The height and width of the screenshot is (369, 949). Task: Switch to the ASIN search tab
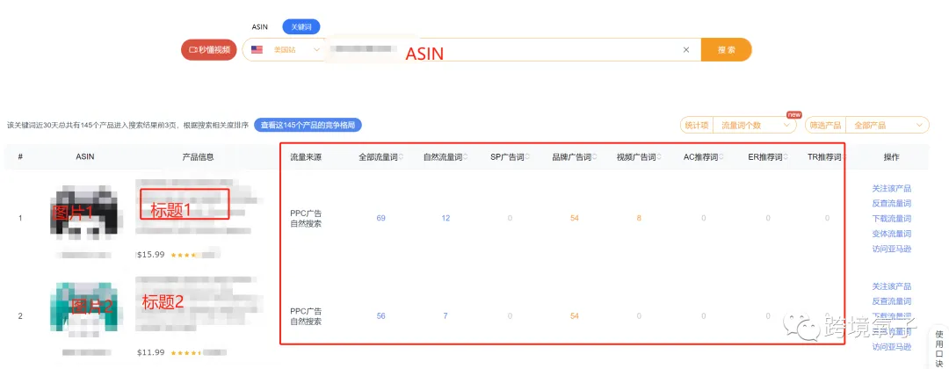pos(259,26)
